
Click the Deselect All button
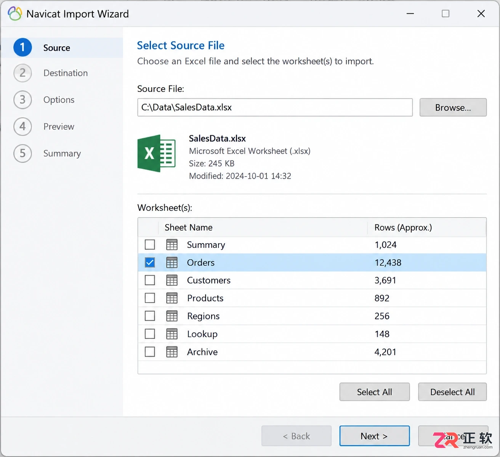(x=452, y=392)
